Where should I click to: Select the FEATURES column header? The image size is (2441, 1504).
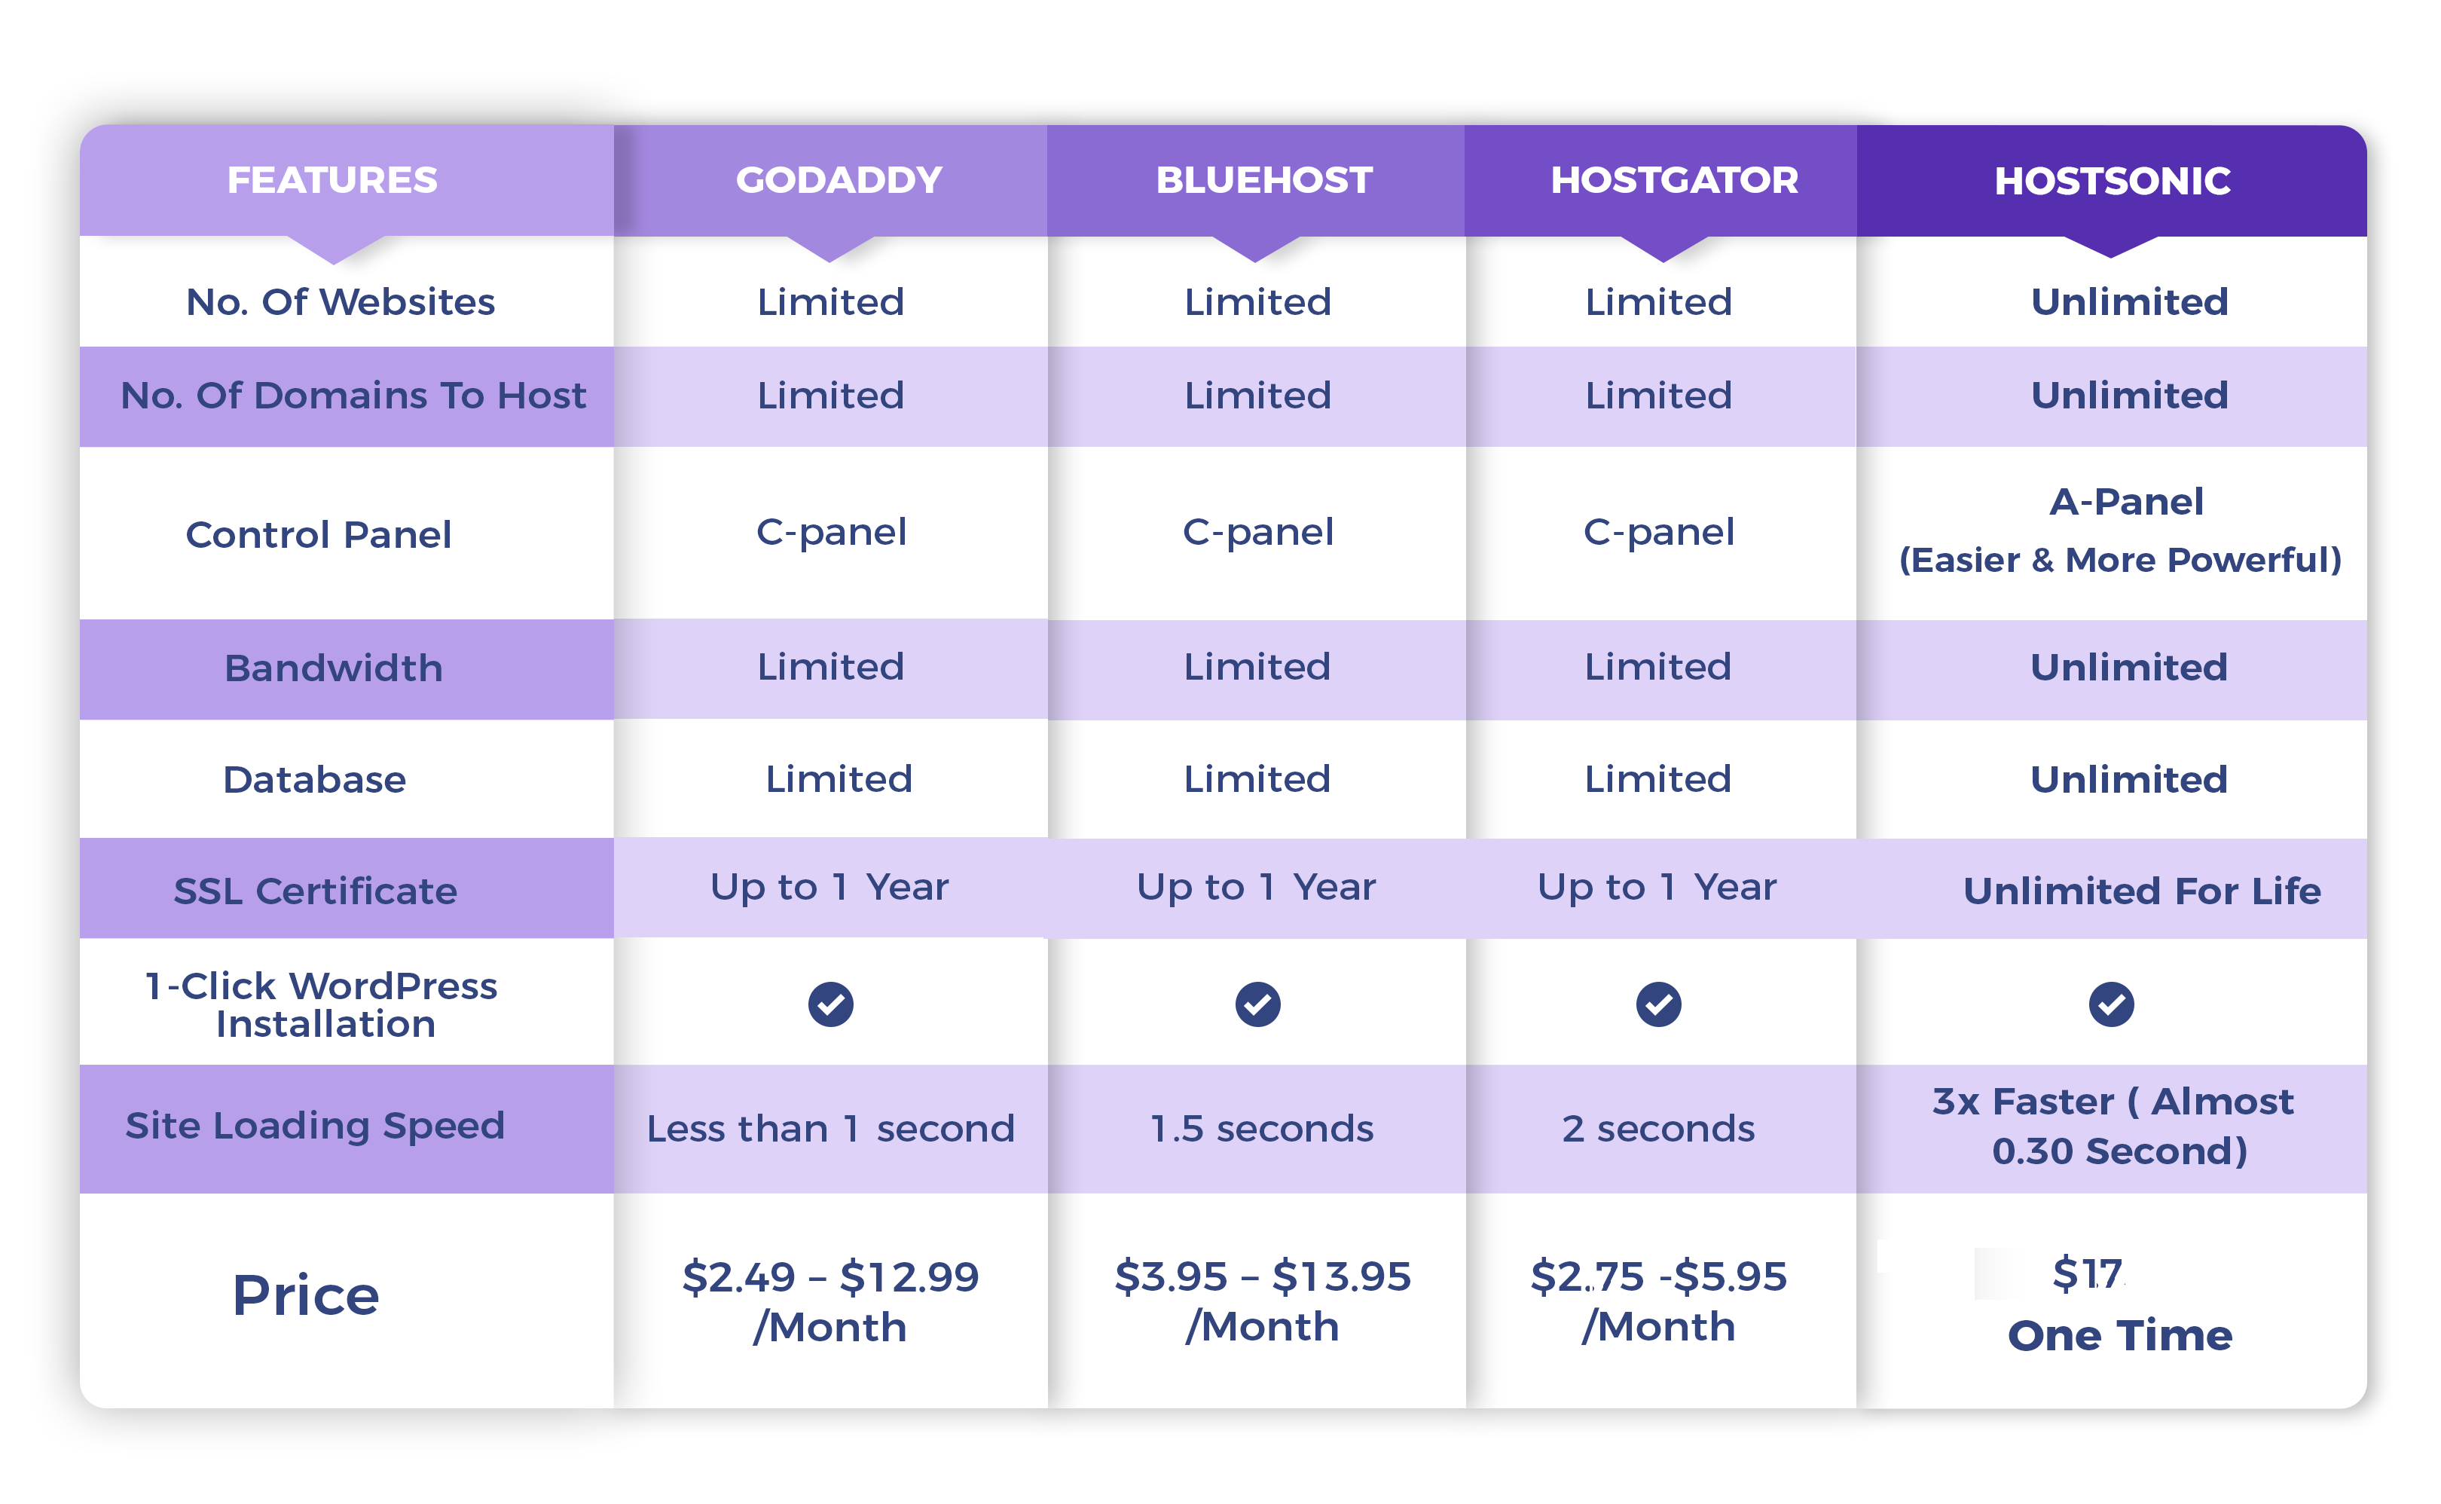(332, 180)
